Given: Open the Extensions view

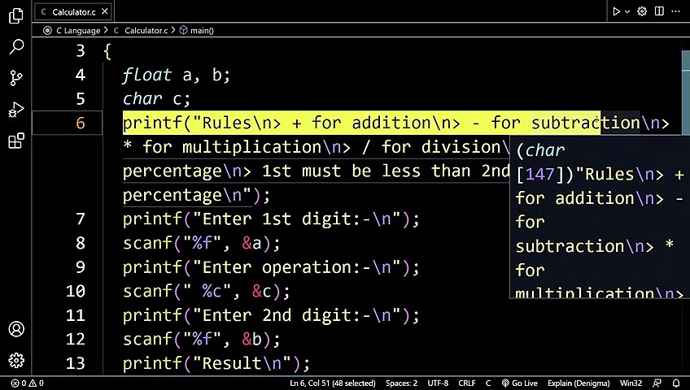Looking at the screenshot, I should coord(16,141).
